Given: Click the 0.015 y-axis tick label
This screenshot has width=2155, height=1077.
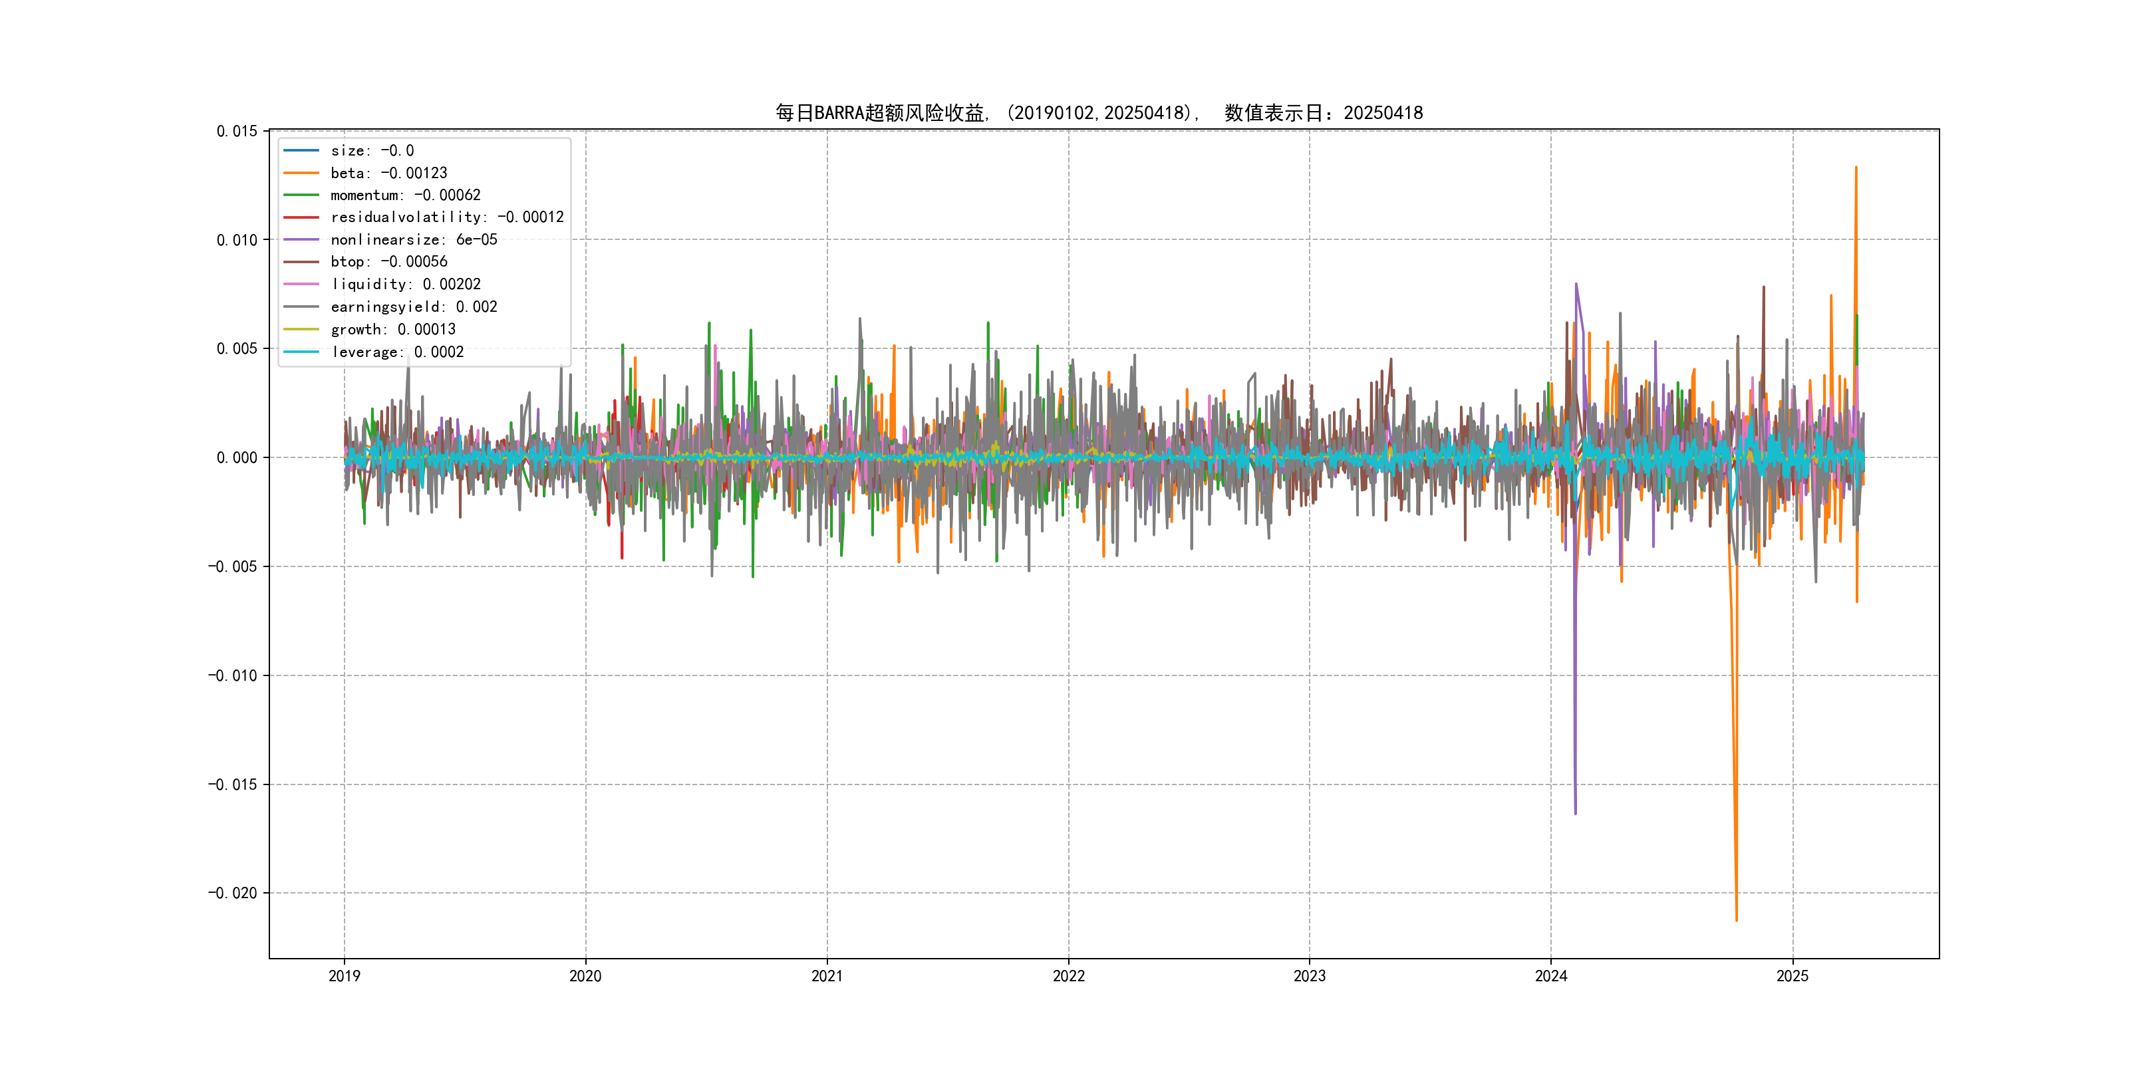Looking at the screenshot, I should [x=237, y=131].
